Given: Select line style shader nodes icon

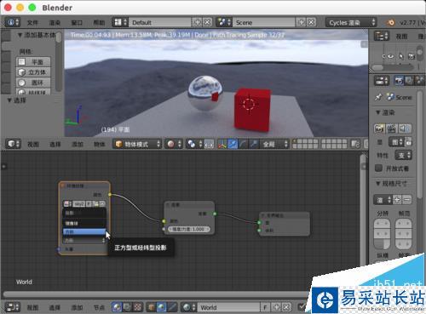Looking at the screenshot, I should click(172, 307).
